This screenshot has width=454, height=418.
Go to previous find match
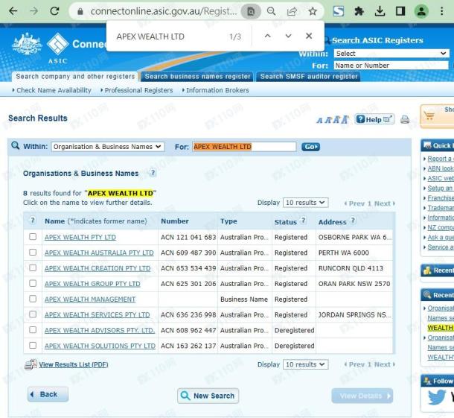click(268, 36)
